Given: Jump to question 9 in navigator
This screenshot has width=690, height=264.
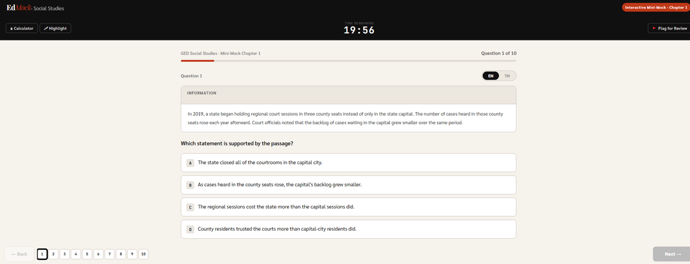Looking at the screenshot, I should pyautogui.click(x=132, y=254).
